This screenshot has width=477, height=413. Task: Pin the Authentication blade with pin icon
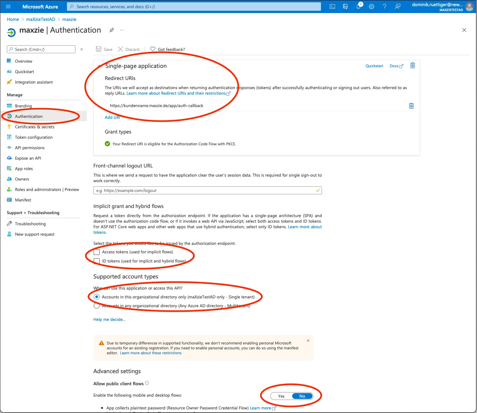(x=112, y=30)
